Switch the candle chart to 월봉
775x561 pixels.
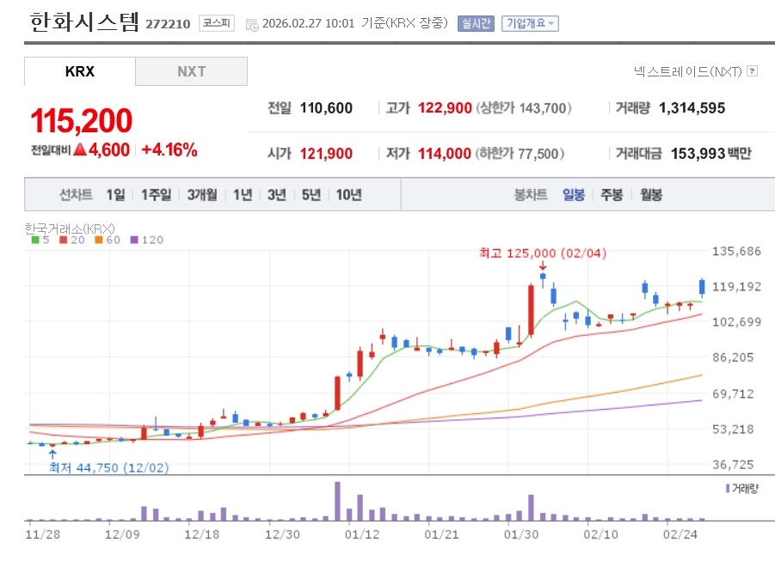click(651, 195)
